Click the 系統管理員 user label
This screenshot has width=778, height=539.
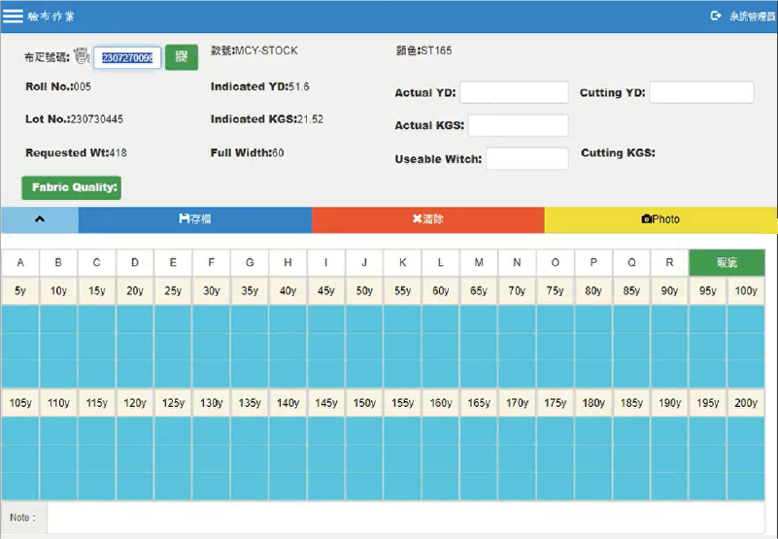[752, 17]
